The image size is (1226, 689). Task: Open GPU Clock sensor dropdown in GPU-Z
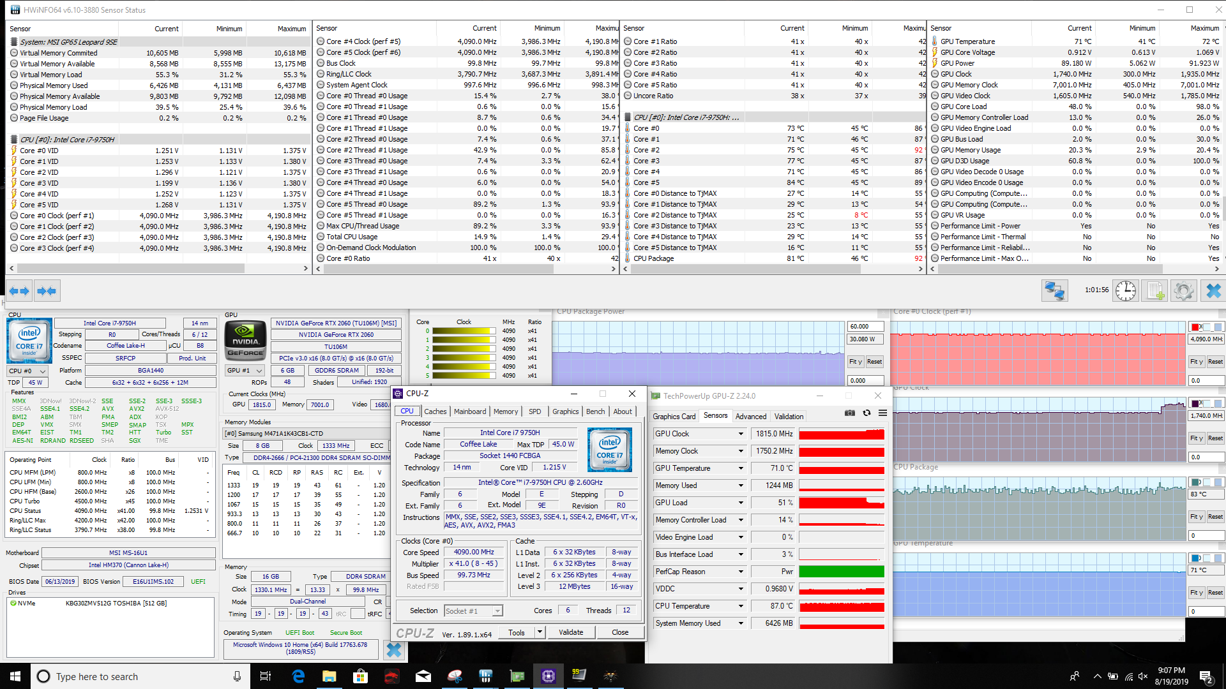click(741, 434)
